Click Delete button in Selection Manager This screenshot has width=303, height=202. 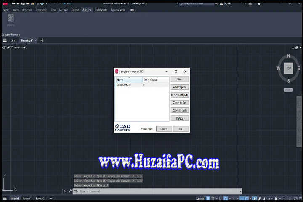180,118
